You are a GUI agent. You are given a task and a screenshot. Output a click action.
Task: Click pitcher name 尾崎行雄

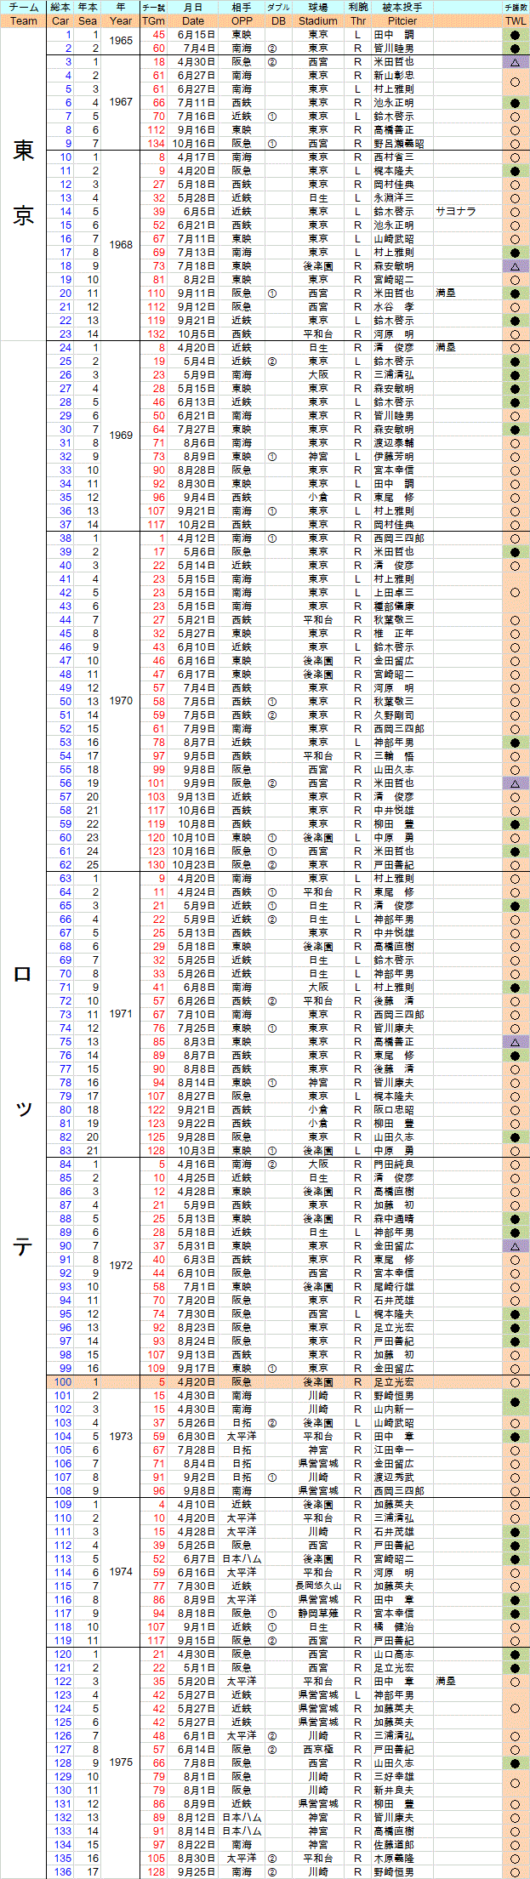click(x=395, y=1287)
